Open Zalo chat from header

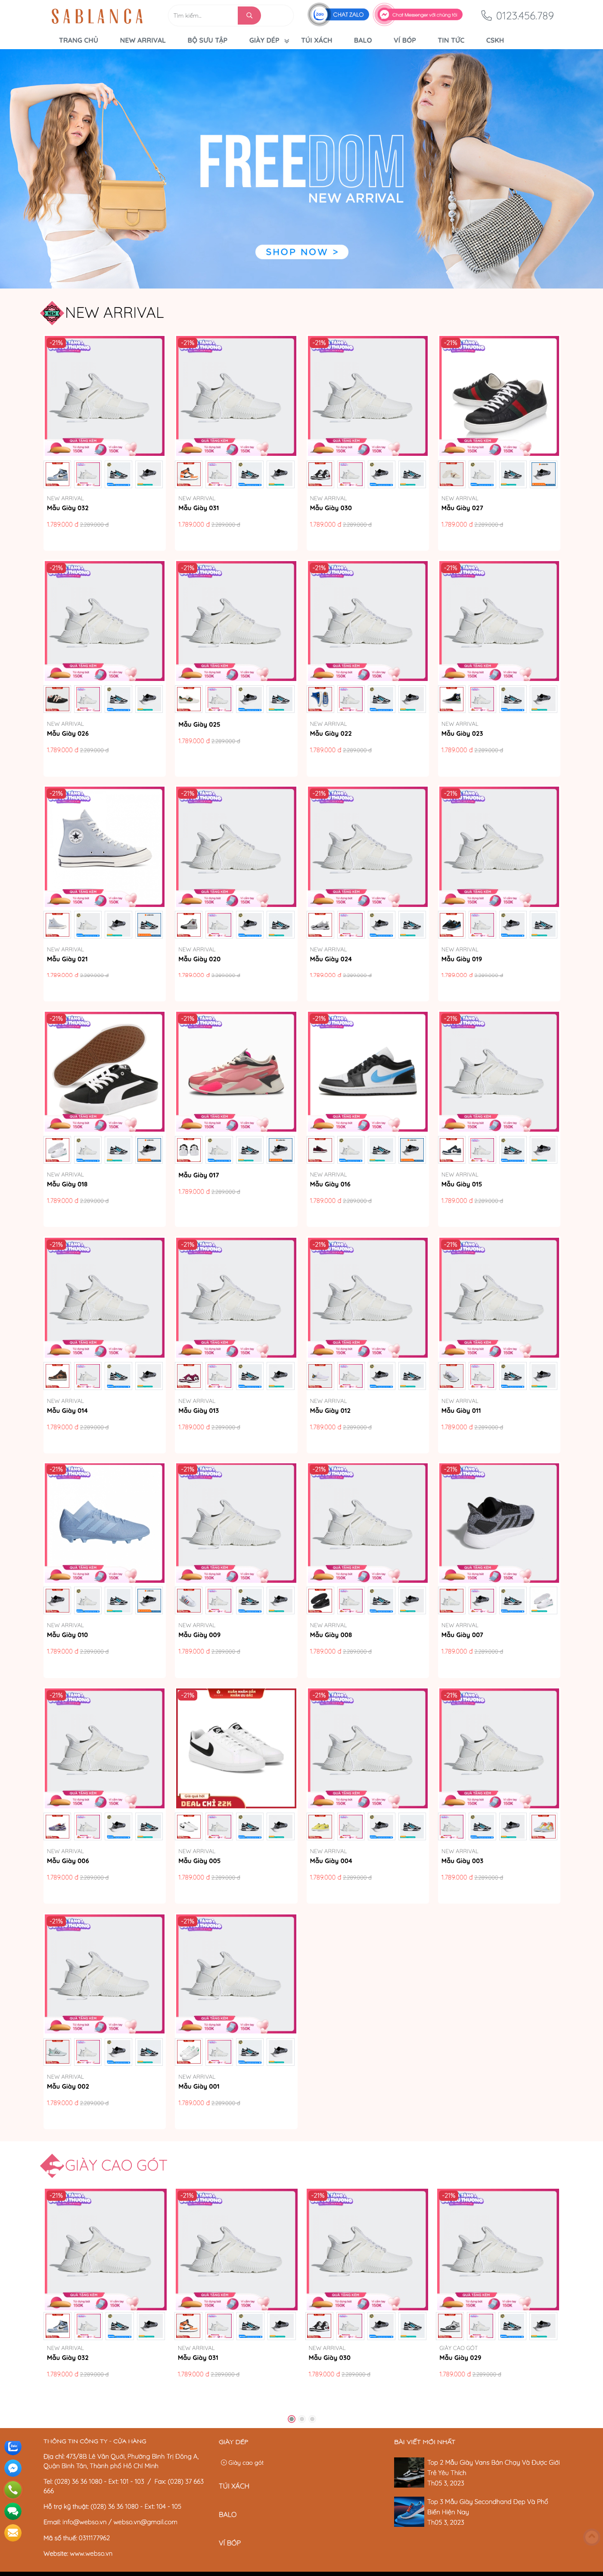(x=339, y=15)
